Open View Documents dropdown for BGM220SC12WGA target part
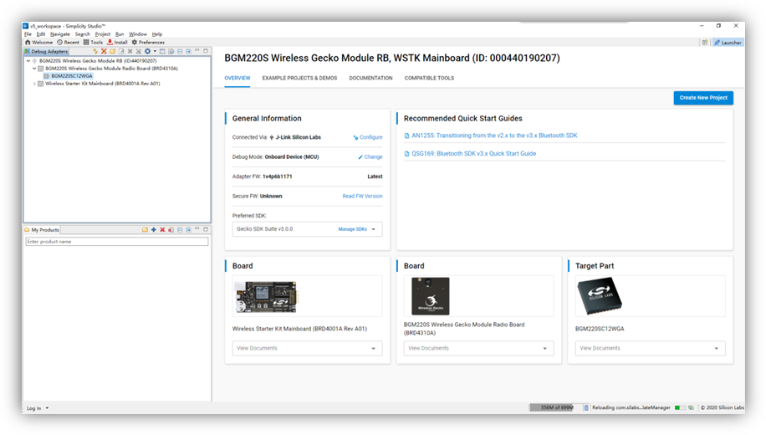The image size is (766, 435). [x=651, y=349]
